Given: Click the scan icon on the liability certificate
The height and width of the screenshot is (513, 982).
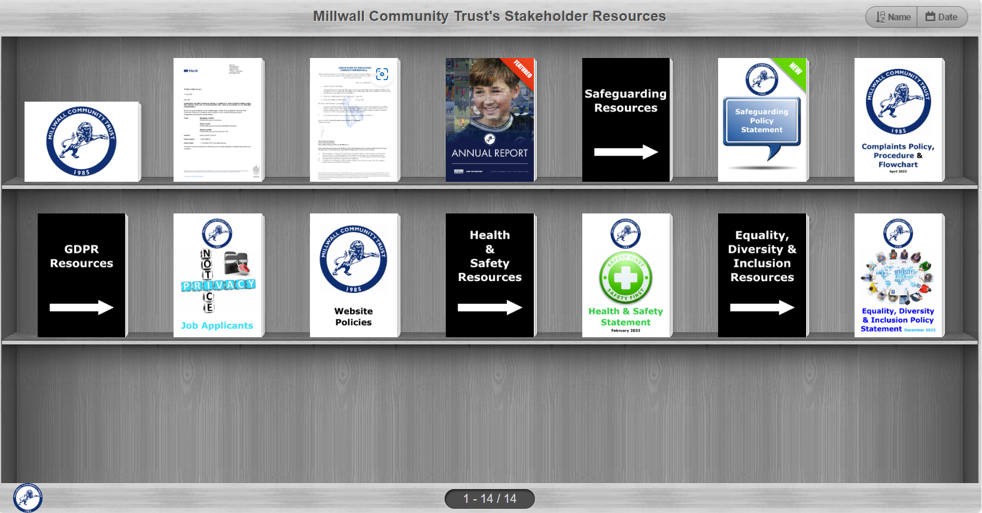Looking at the screenshot, I should [x=382, y=74].
